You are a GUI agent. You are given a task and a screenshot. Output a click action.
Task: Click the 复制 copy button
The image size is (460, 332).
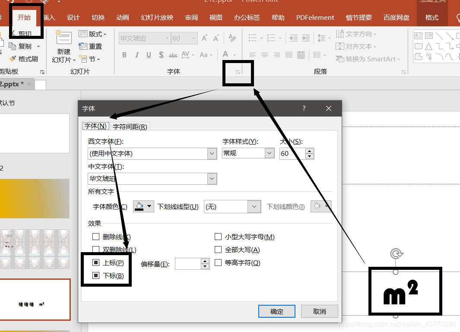click(21, 46)
